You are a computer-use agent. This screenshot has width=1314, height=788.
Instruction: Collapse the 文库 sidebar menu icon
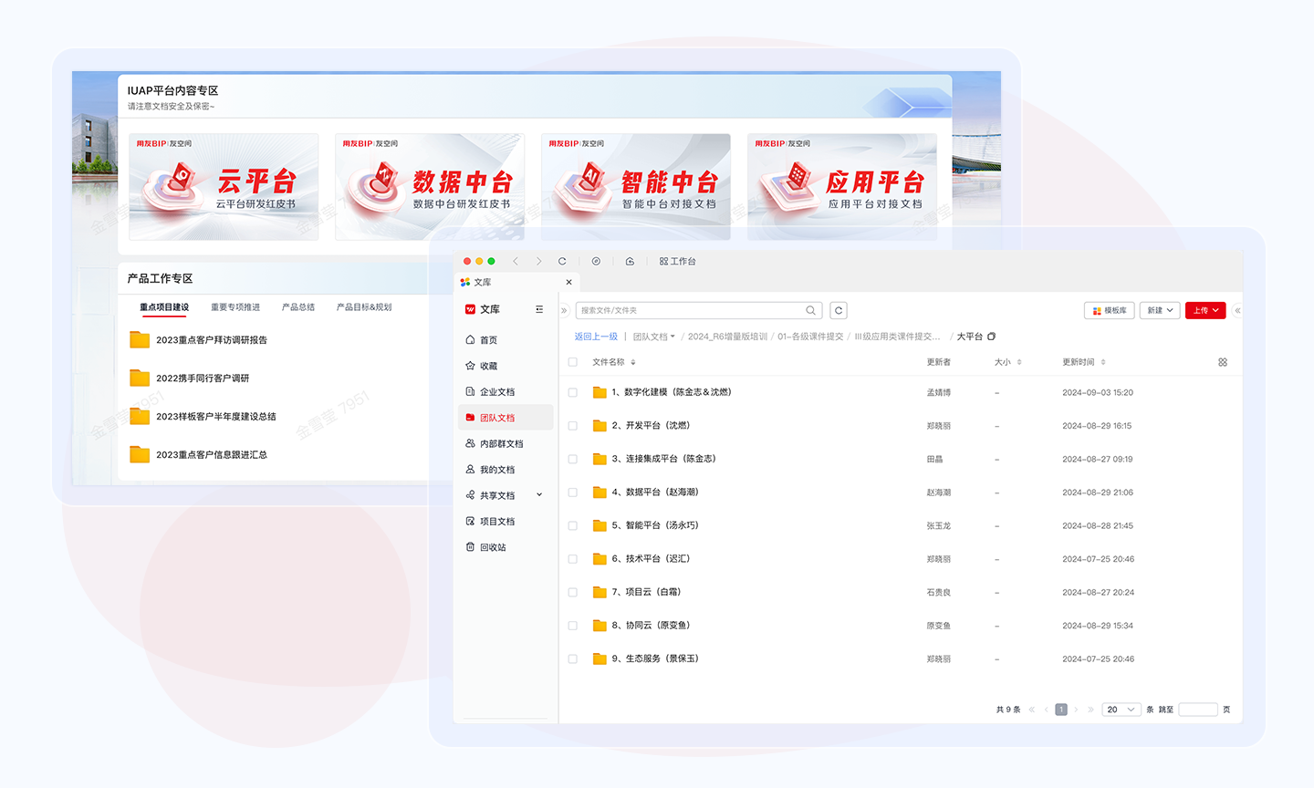pyautogui.click(x=539, y=309)
